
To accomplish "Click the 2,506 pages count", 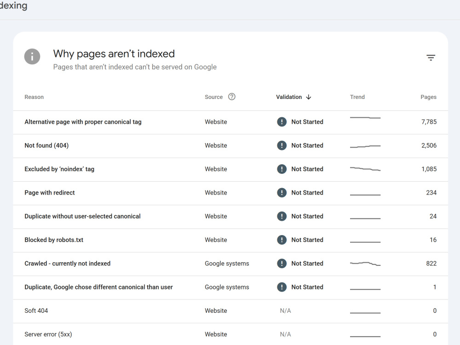I will pos(429,145).
